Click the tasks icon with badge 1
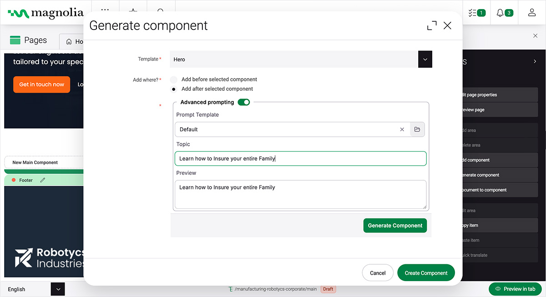The width and height of the screenshot is (546, 297). (x=476, y=13)
